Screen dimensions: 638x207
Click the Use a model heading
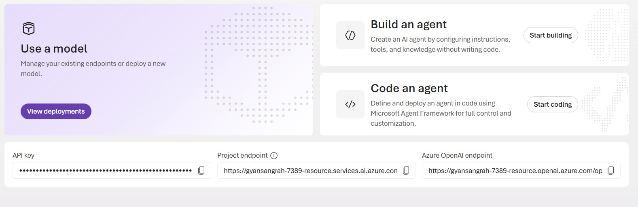pos(54,49)
